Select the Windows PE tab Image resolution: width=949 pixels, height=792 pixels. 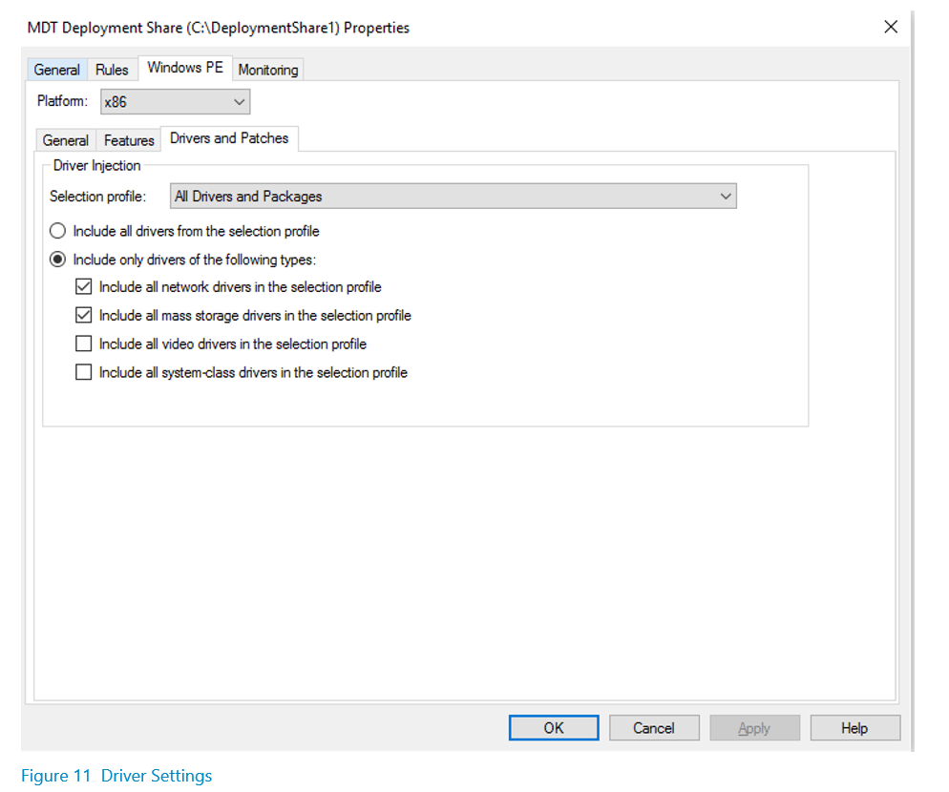[x=185, y=67]
